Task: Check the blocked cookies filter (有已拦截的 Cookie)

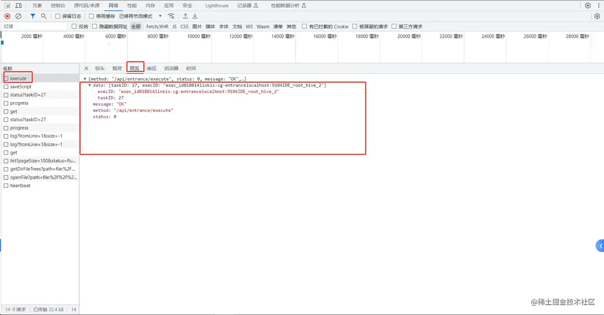Action: coord(304,26)
